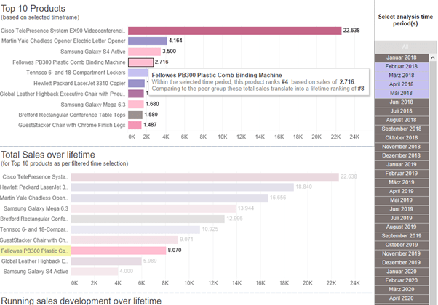
Task: Click Samsung Galaxy S4 Active 3.500 bar
Action: point(143,52)
